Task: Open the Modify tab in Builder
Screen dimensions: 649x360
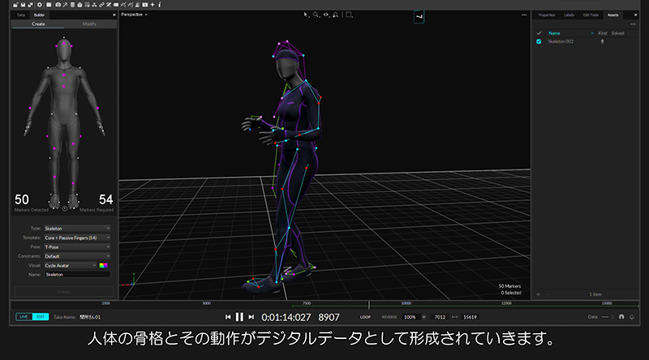Action: point(89,24)
